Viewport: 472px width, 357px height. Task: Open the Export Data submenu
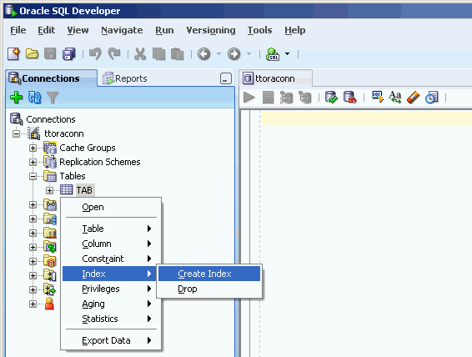(111, 340)
